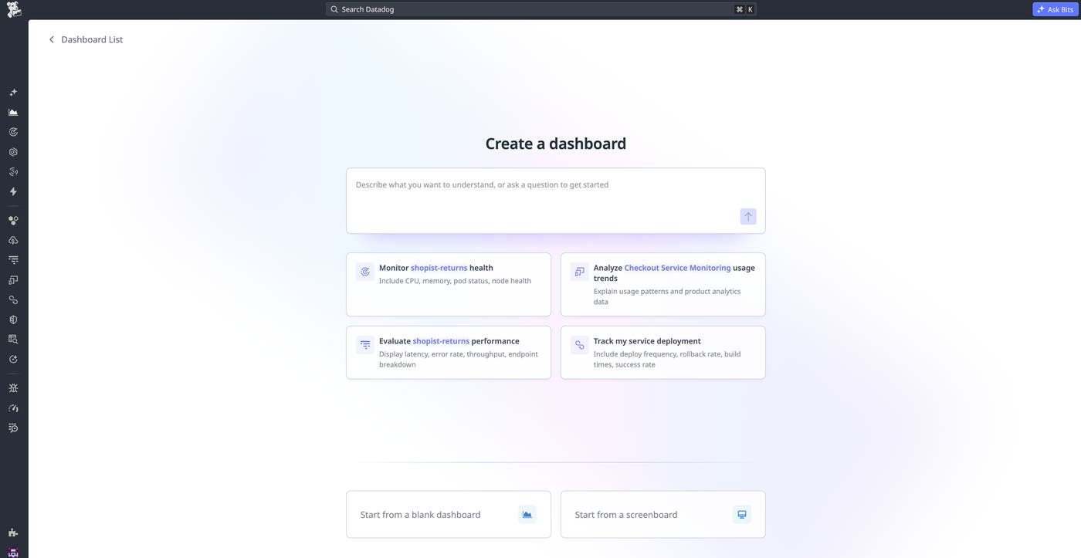
Task: Click the ⌘K shortcut hint in search bar
Action: (745, 9)
